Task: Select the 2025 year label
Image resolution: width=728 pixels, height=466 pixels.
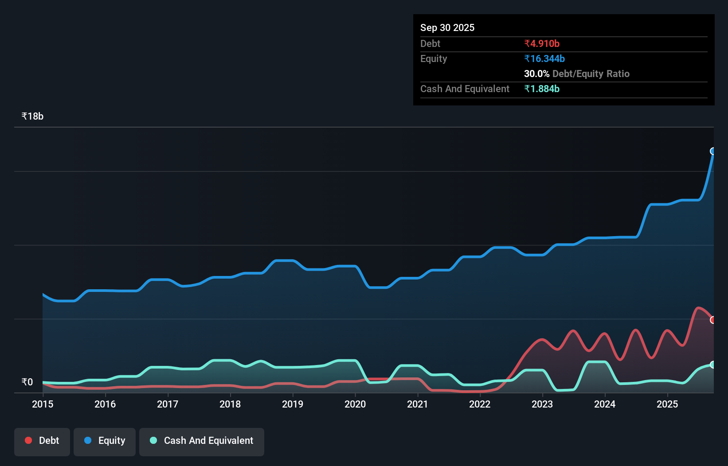Action: click(668, 404)
